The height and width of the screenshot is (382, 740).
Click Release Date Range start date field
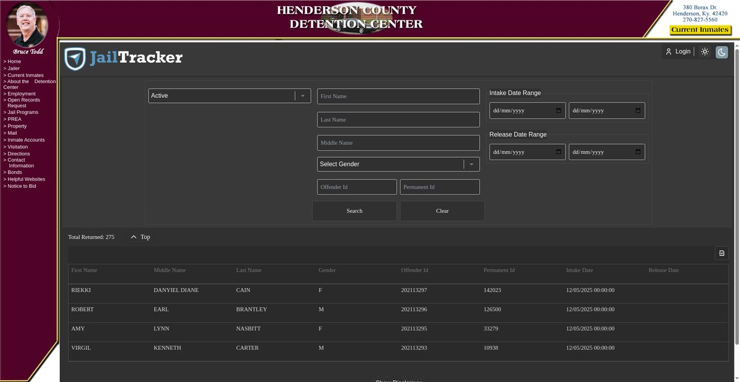click(527, 152)
